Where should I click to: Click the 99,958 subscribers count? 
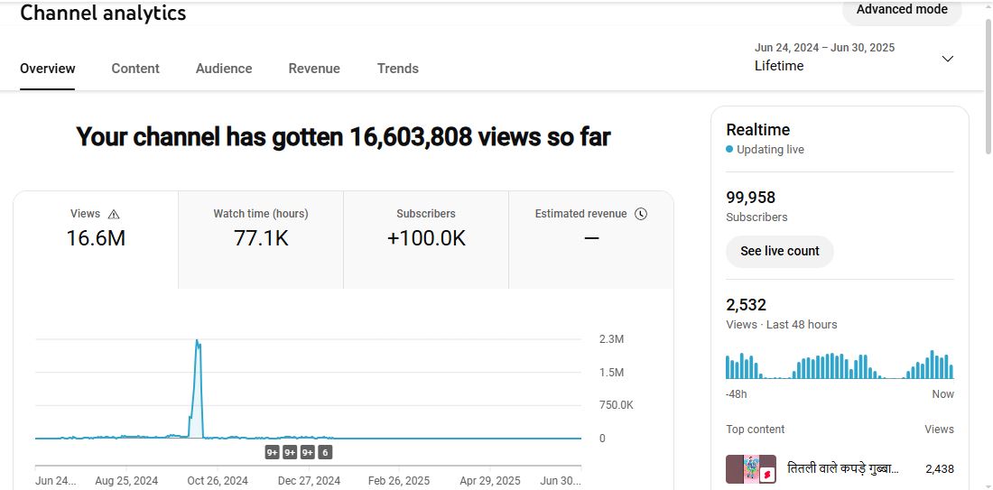750,198
